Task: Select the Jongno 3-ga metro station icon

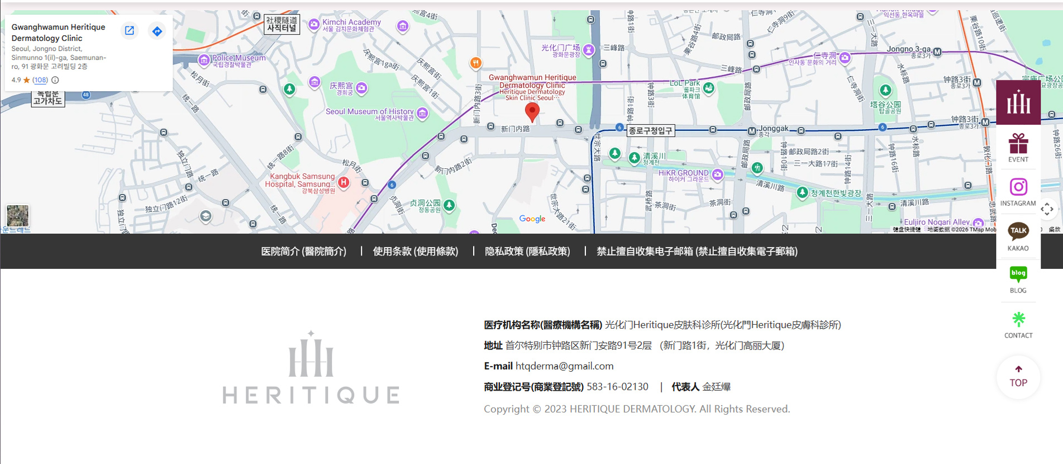Action: [x=937, y=52]
